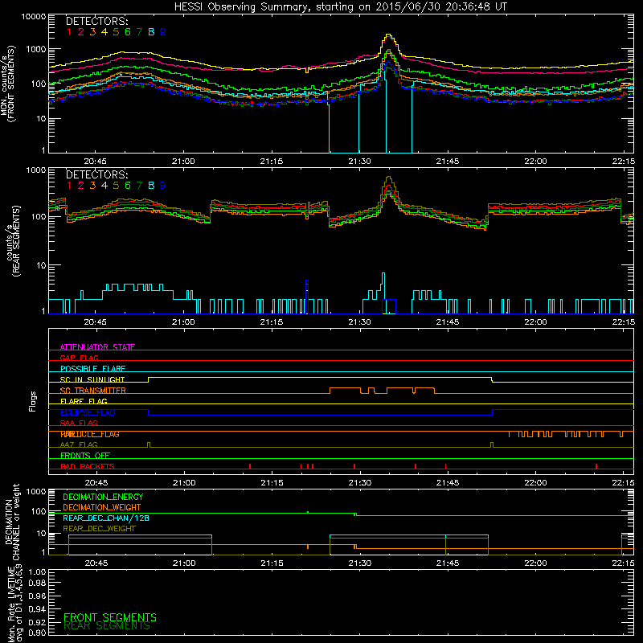643x643 pixels.
Task: Click the 20:45 time label under the decimation plot
Action: 96,563
